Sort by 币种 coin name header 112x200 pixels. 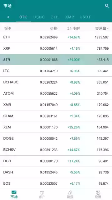tap(7, 28)
